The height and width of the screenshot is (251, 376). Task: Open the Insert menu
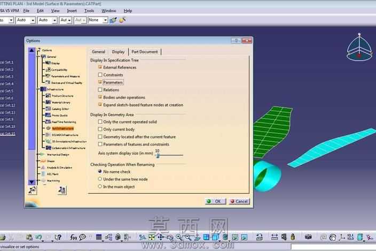click(x=72, y=11)
